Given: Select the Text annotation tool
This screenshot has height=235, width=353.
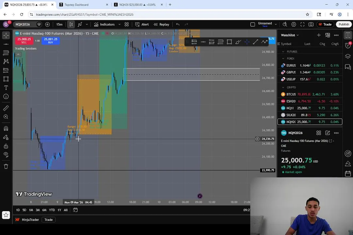Looking at the screenshot, I should [6, 88].
